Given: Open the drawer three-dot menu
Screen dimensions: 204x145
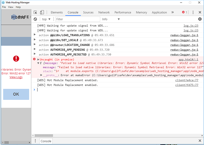Looking at the screenshot, I should click(x=35, y=141).
